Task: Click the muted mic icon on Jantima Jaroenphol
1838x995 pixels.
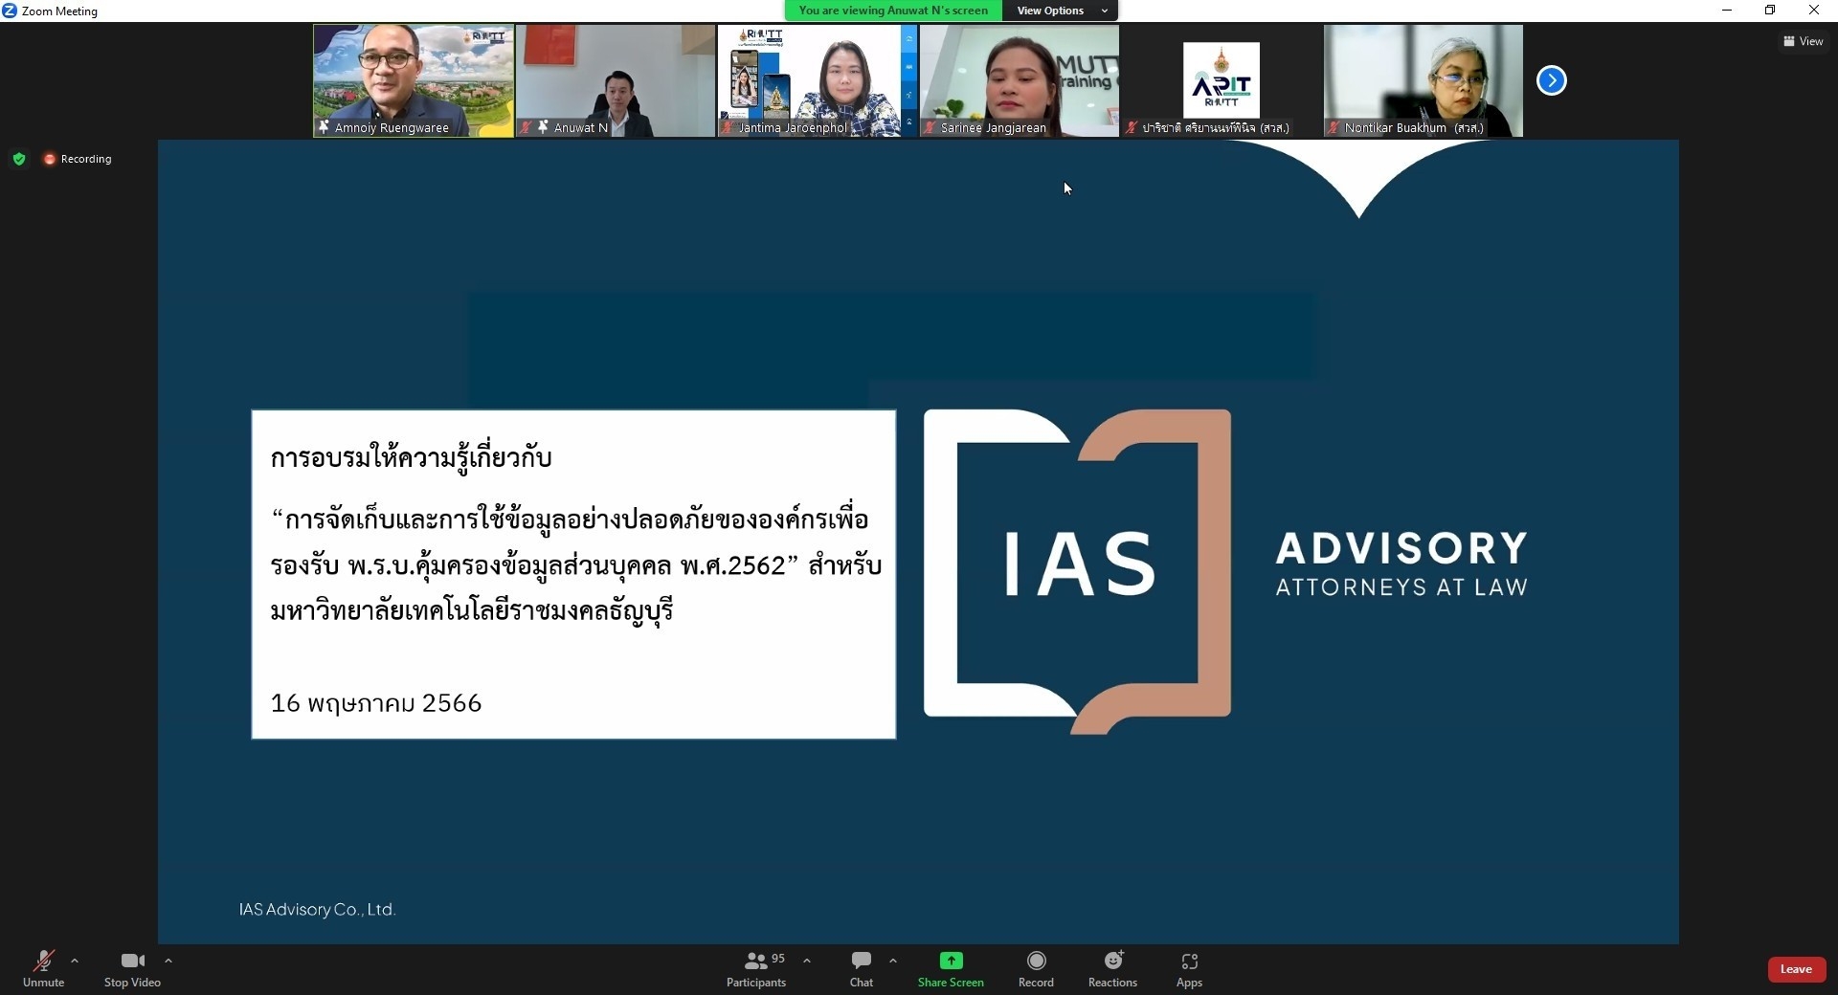Action: click(x=728, y=127)
